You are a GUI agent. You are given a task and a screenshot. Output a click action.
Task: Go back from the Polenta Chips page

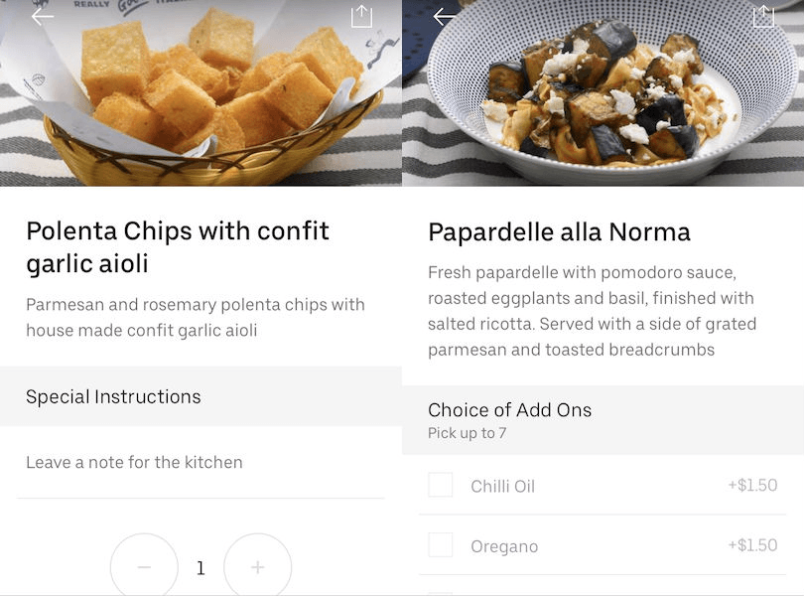point(43,17)
